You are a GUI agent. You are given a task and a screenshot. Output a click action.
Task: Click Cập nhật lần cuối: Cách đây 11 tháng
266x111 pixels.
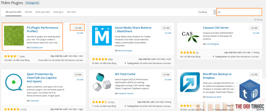pyautogui.click(x=242, y=53)
